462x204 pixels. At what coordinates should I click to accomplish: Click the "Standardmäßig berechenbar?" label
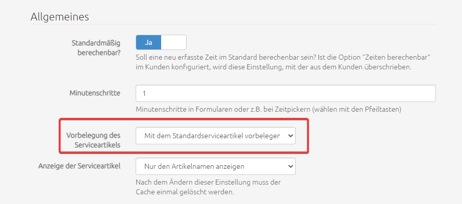[96, 48]
